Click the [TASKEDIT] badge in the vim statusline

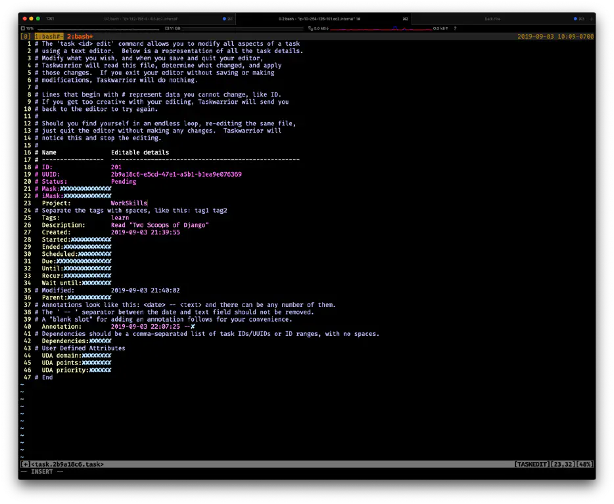(x=531, y=464)
